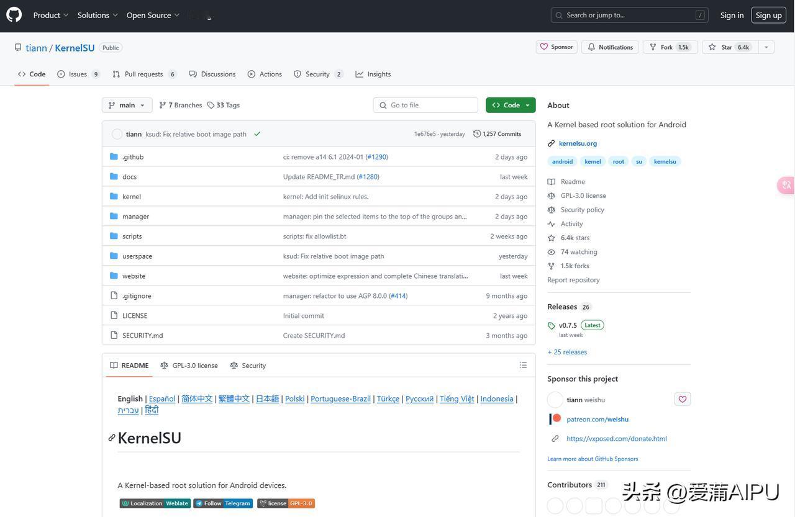Click the release tag icon beside v0.7.5

point(552,326)
